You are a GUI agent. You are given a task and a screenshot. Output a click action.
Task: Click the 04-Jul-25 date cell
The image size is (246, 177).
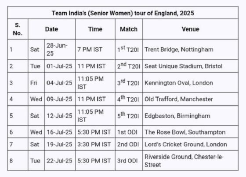click(60, 83)
